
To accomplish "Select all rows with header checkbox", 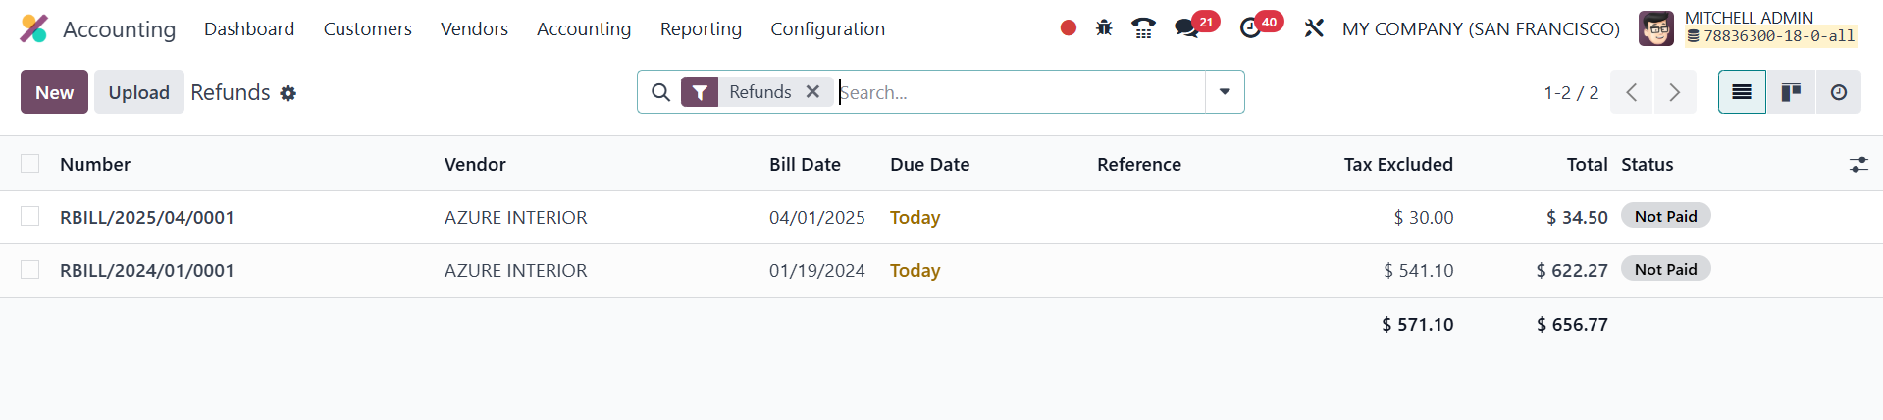I will [30, 164].
